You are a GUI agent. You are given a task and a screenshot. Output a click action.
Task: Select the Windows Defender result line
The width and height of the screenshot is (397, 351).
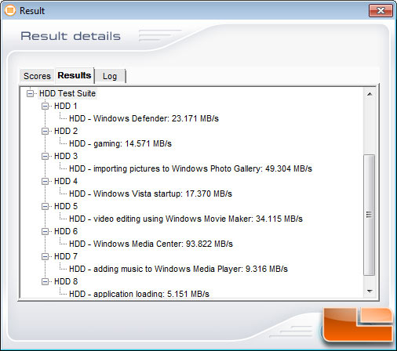coord(144,118)
